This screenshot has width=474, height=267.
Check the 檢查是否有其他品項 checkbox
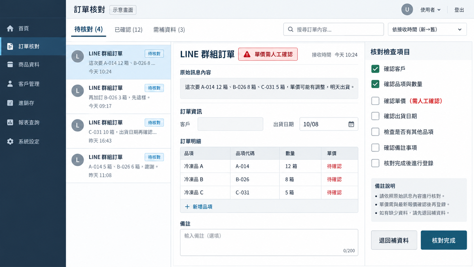click(x=375, y=132)
